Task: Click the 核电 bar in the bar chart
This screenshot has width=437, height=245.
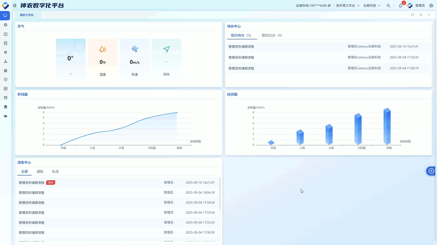Action: coord(387,126)
